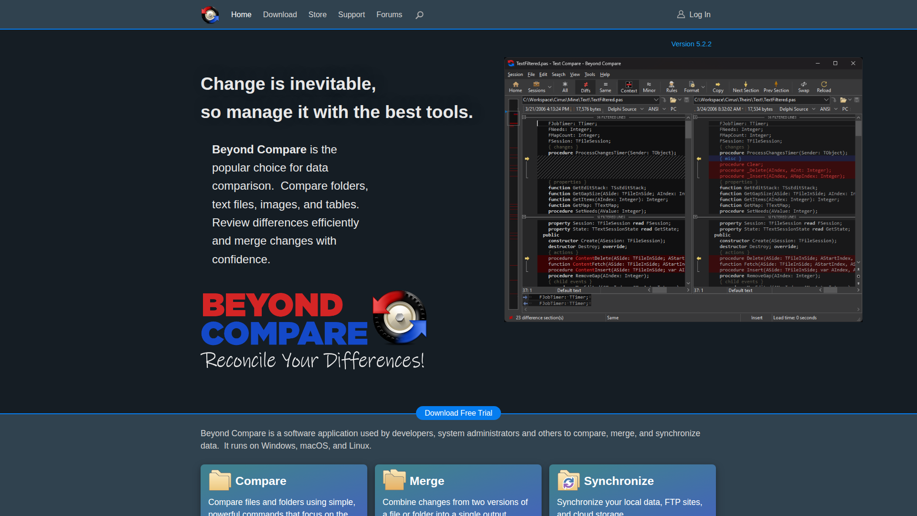This screenshot has width=917, height=516.
Task: Click the Prev Section arrow icon
Action: (x=776, y=84)
